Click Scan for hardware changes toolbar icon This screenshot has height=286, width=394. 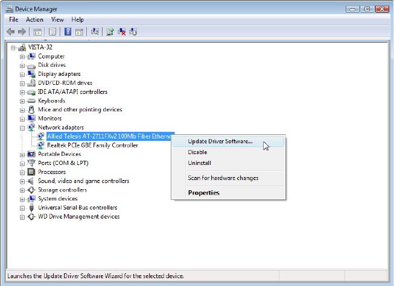95,31
